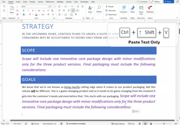Clear all formatting icon

(x=52, y=11)
